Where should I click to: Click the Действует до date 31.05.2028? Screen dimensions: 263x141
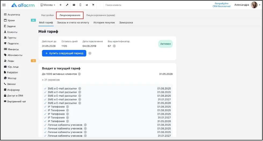point(49,46)
